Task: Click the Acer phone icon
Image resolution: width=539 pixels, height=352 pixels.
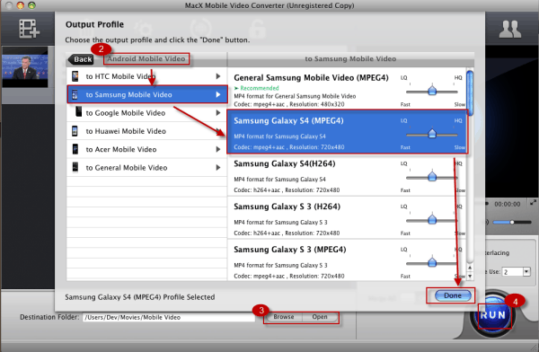Action: tap(75, 149)
